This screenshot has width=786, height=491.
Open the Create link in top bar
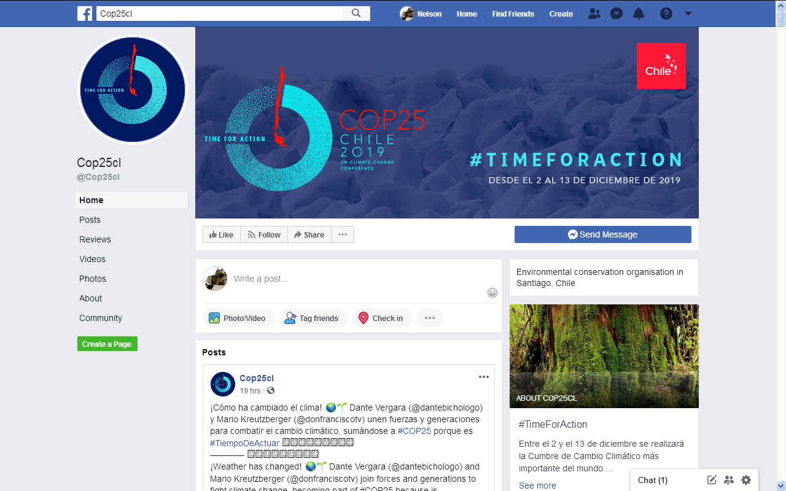pos(561,14)
